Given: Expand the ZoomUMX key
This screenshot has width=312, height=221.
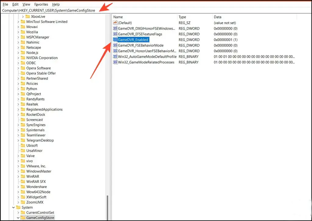Looking at the screenshot, I should [18, 202].
